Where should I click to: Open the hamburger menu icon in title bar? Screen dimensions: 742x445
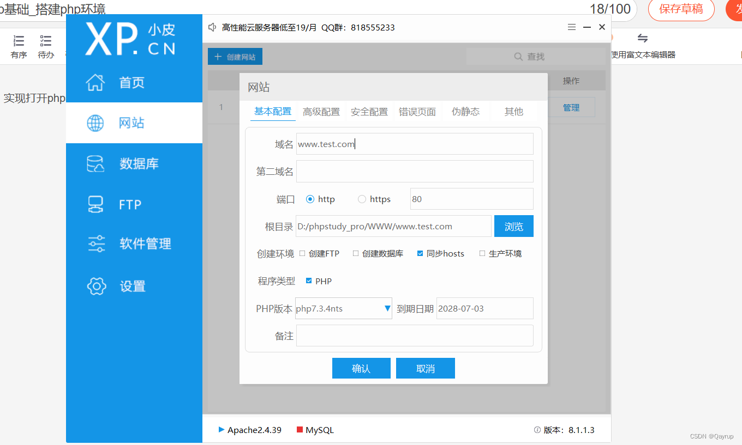(x=572, y=27)
